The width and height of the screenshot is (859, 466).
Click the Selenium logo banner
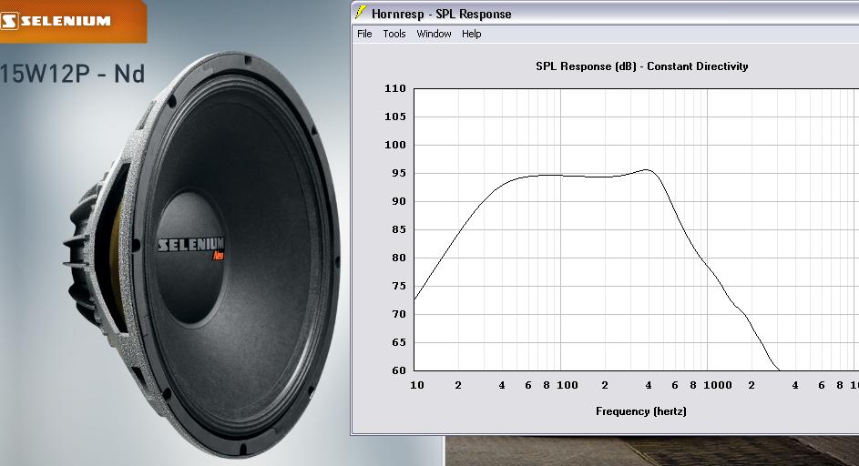click(72, 21)
